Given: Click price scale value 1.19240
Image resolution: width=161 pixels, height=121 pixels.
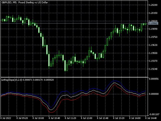Looking at the screenshot, I should tap(153, 69).
